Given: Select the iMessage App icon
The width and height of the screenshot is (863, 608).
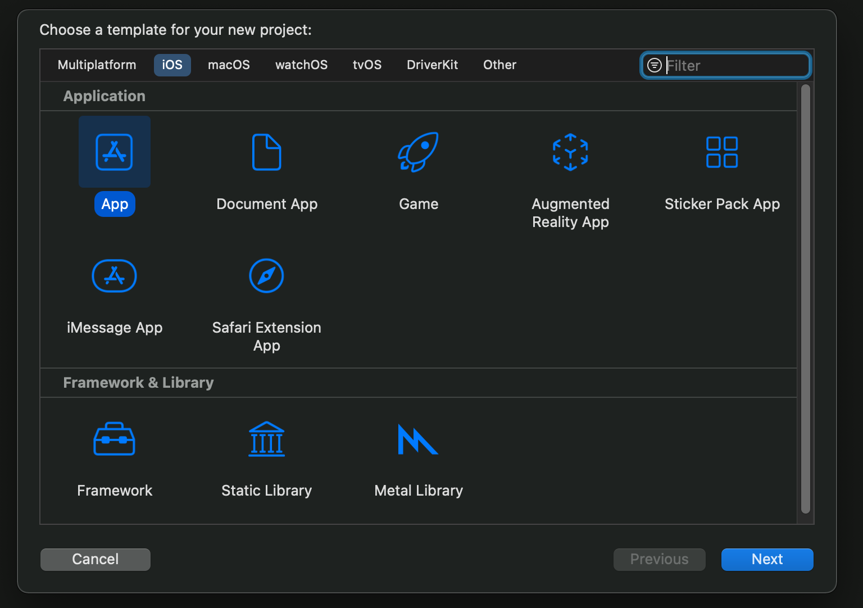Looking at the screenshot, I should pyautogui.click(x=115, y=276).
